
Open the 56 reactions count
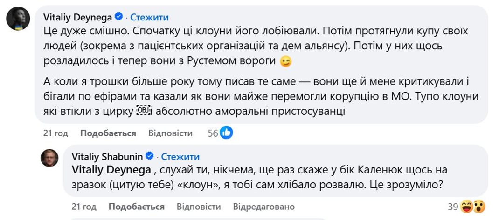click(213, 133)
